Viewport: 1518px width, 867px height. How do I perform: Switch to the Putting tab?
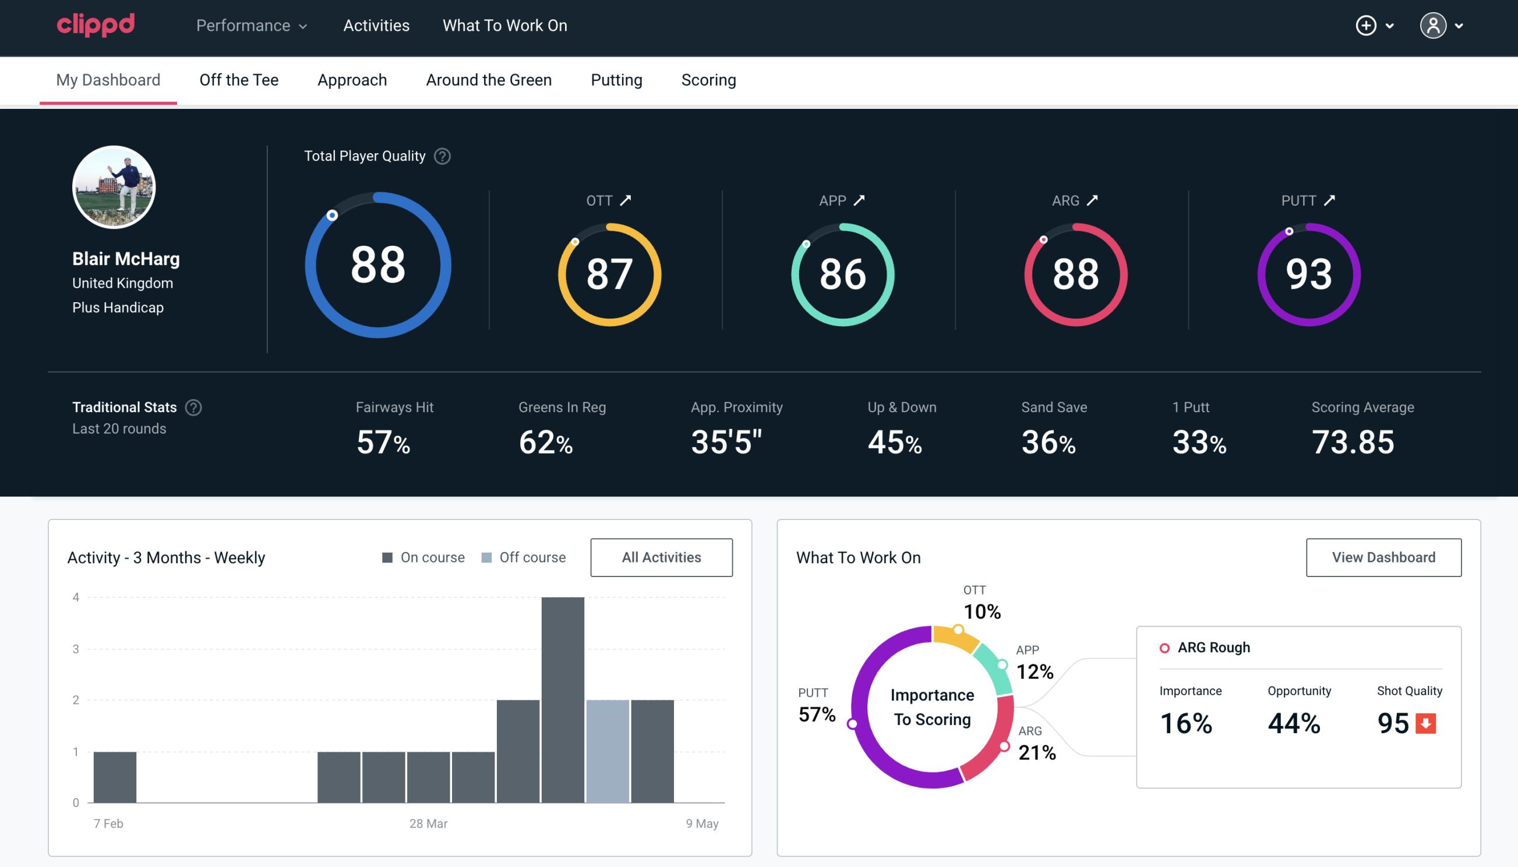pos(616,79)
